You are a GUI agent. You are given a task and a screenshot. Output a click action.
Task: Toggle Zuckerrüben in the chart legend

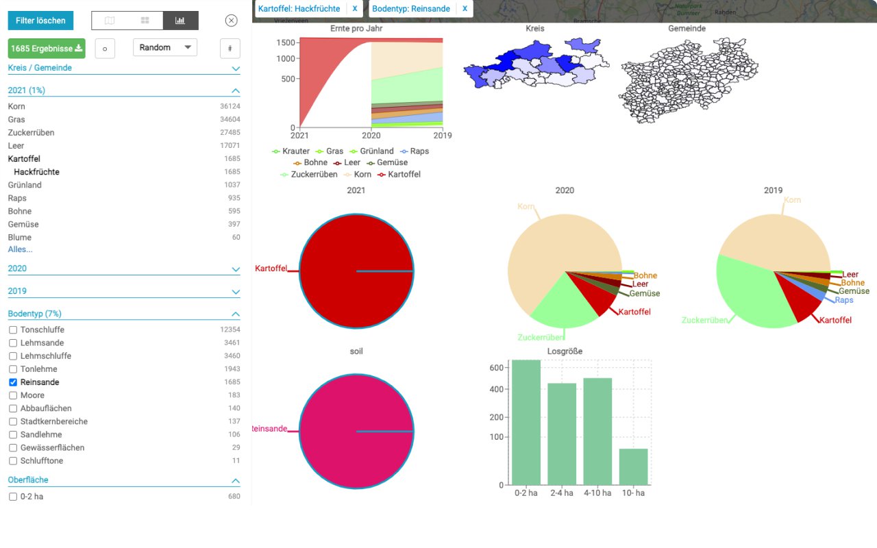coord(309,175)
